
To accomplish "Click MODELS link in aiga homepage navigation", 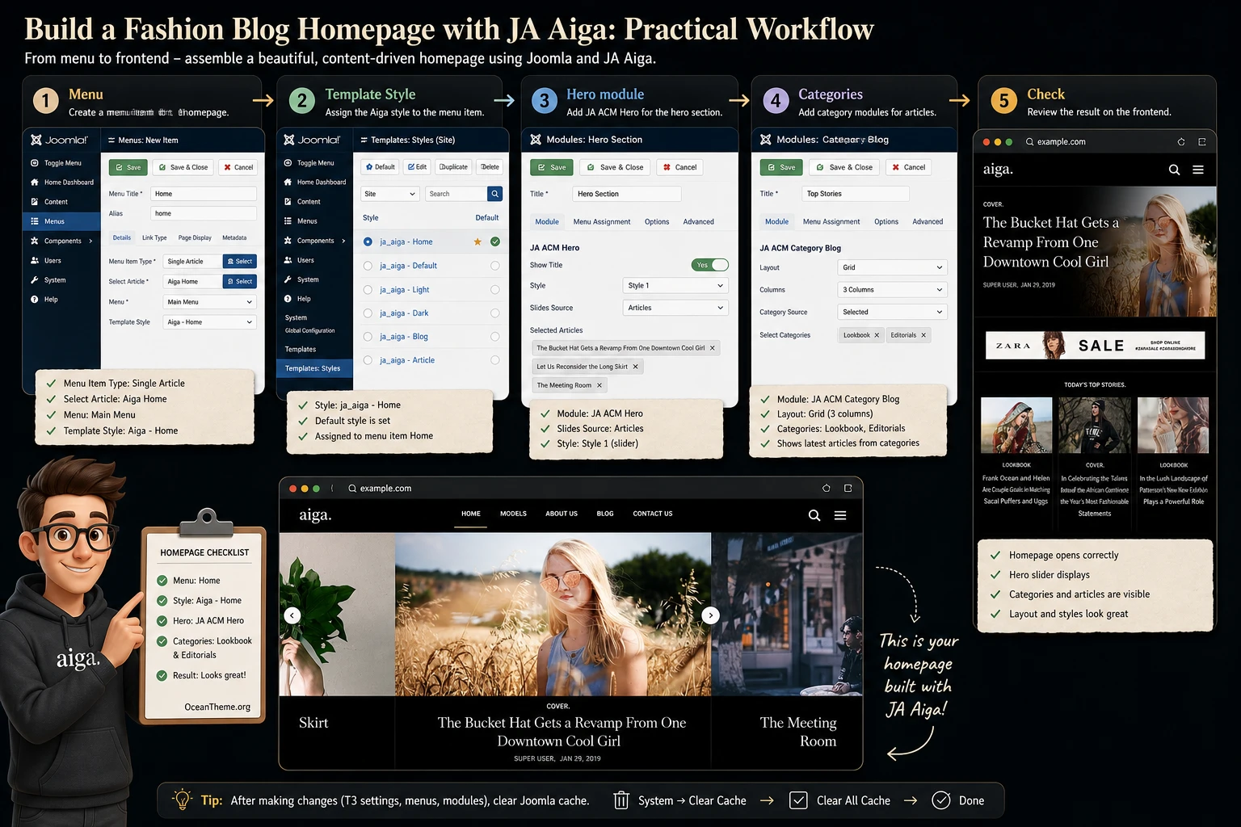I will point(513,514).
